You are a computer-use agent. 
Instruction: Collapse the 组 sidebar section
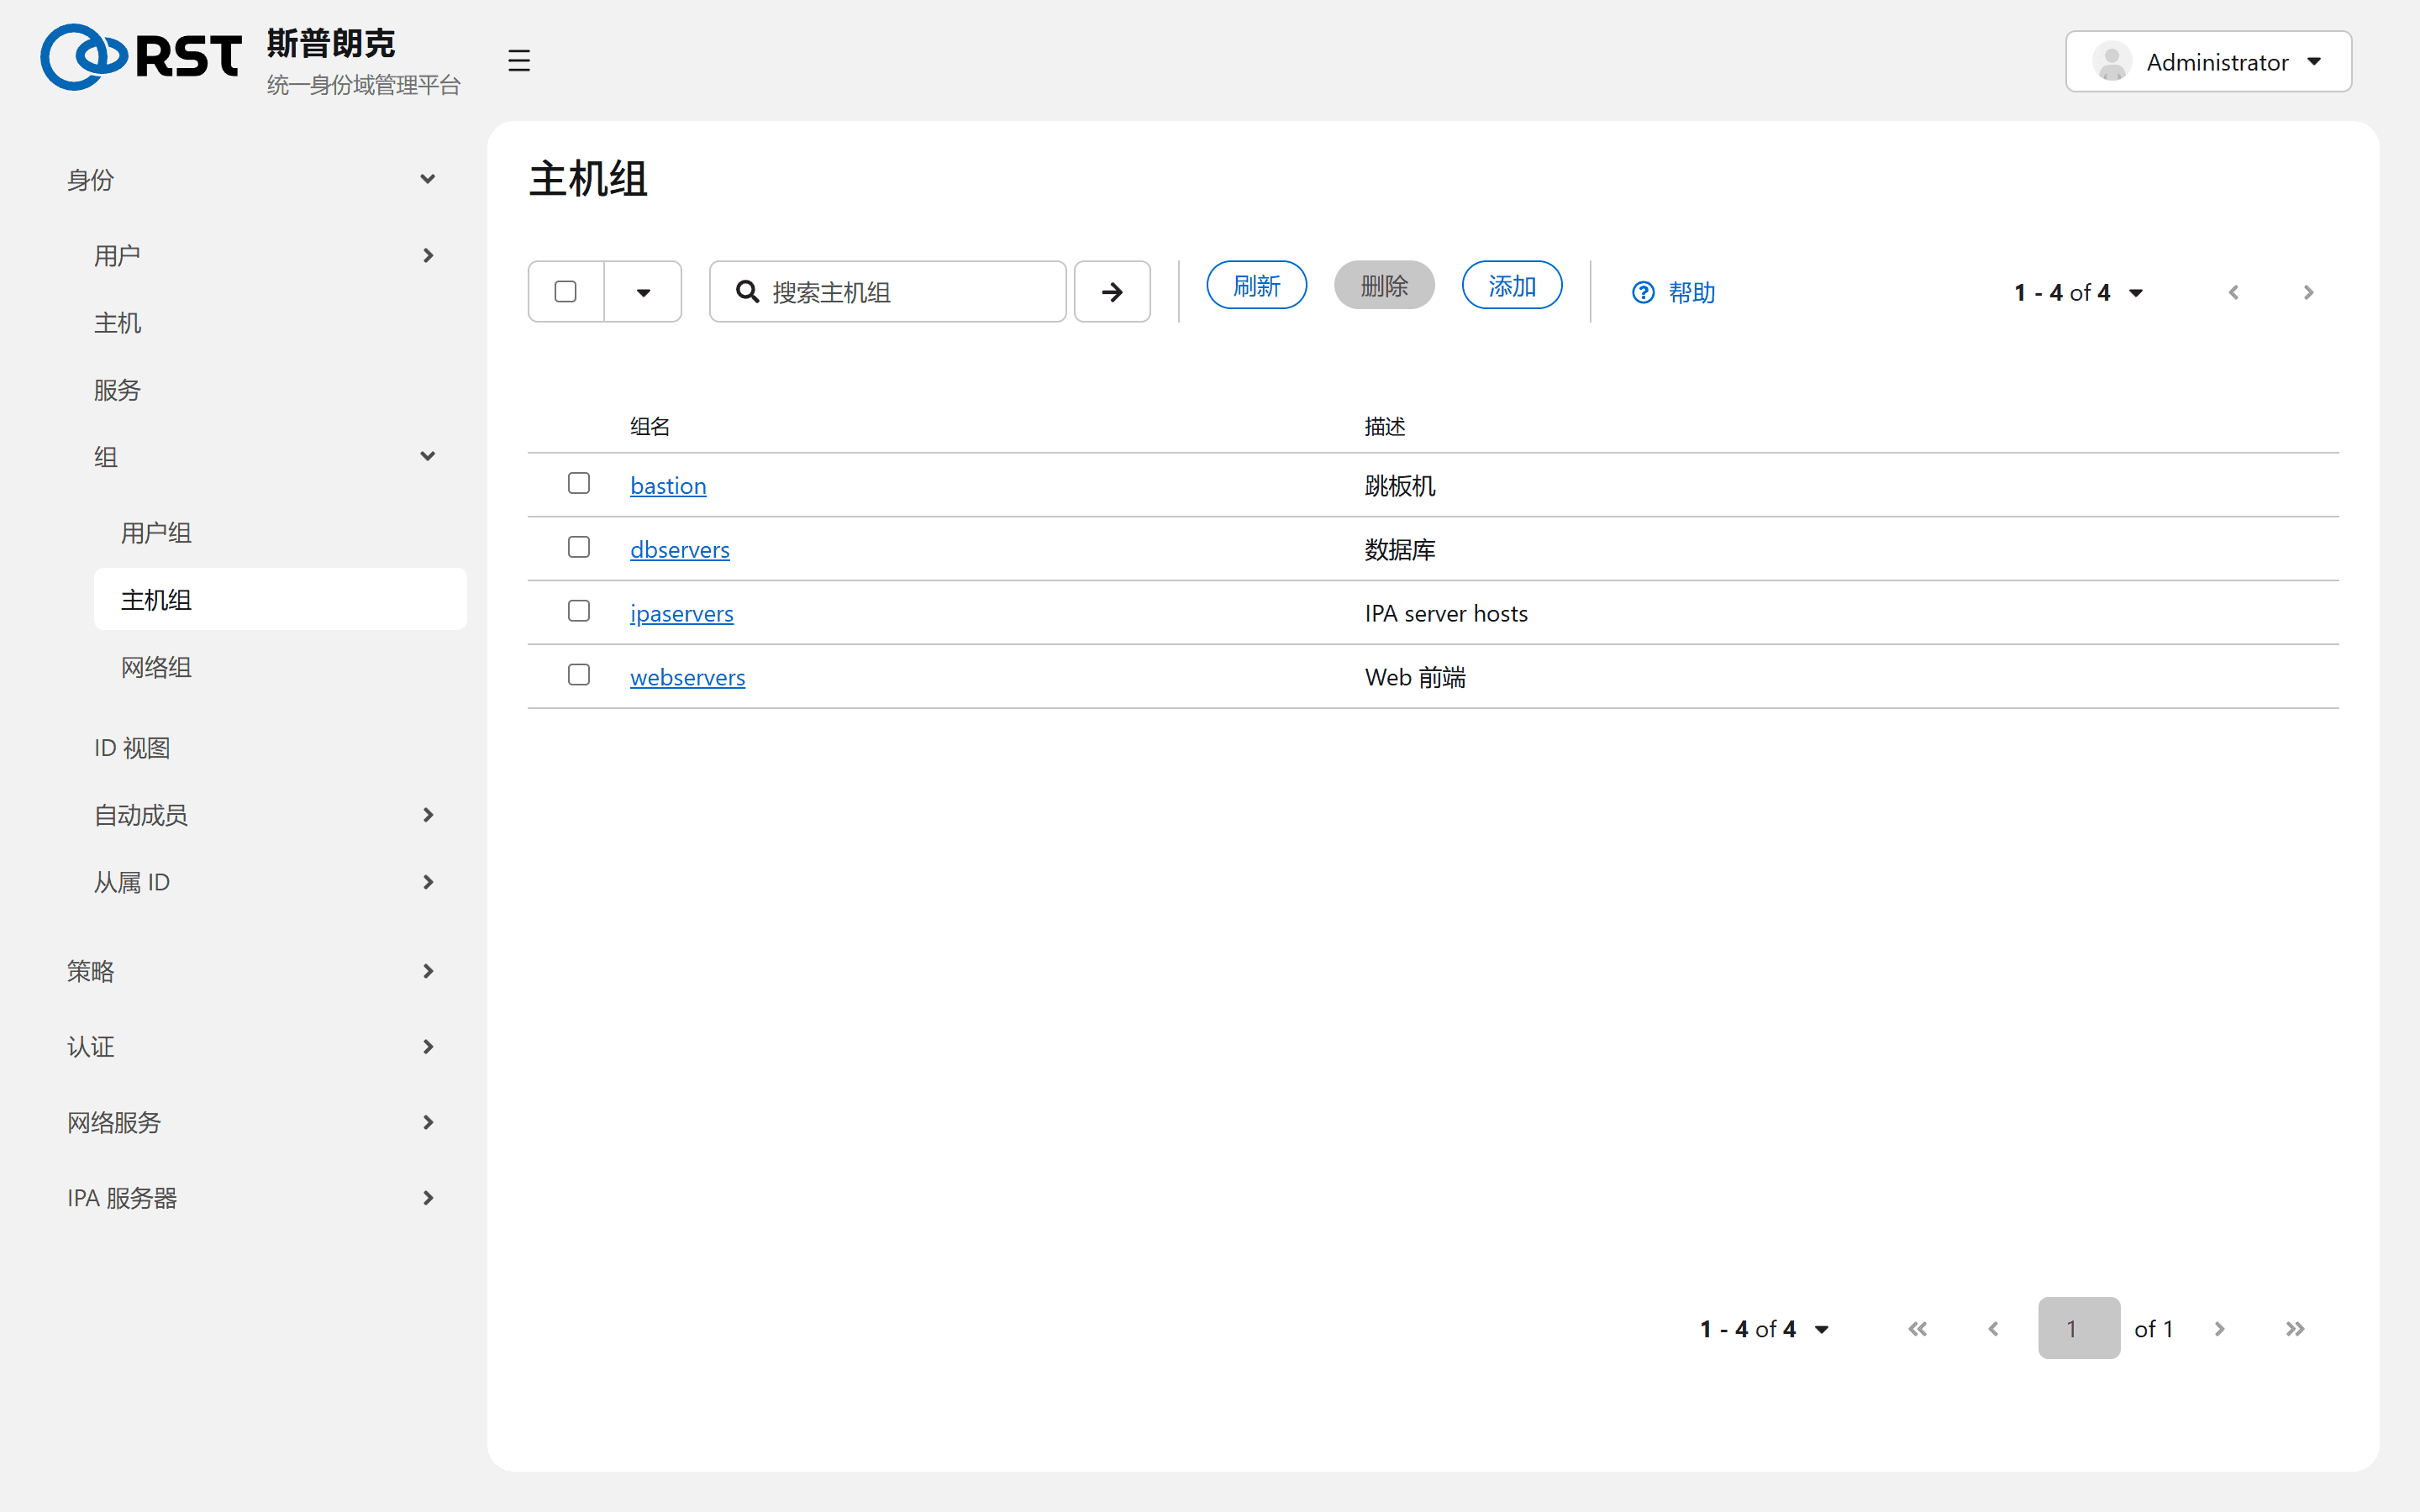(x=266, y=457)
